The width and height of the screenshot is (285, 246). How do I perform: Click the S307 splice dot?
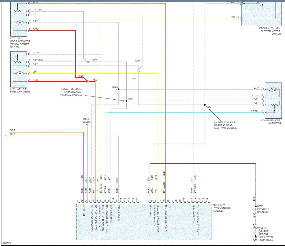tap(256, 206)
